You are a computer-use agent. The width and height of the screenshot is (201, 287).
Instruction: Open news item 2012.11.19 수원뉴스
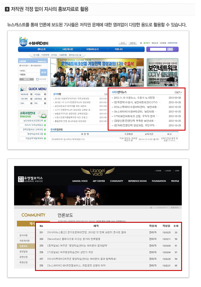pos(136,98)
